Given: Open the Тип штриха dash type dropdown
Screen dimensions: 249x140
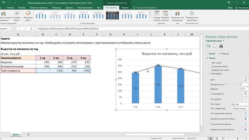Looking at the screenshot, I should click(x=246, y=99).
